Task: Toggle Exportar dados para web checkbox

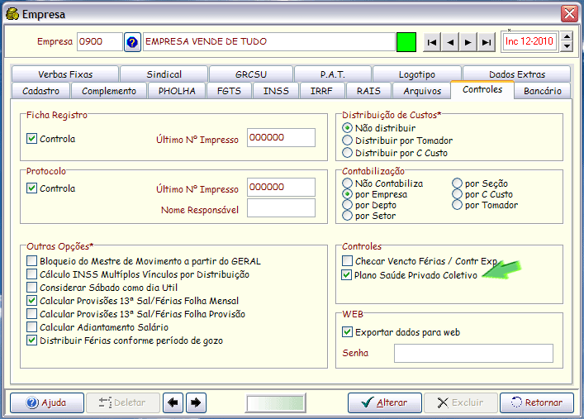Action: point(347,331)
